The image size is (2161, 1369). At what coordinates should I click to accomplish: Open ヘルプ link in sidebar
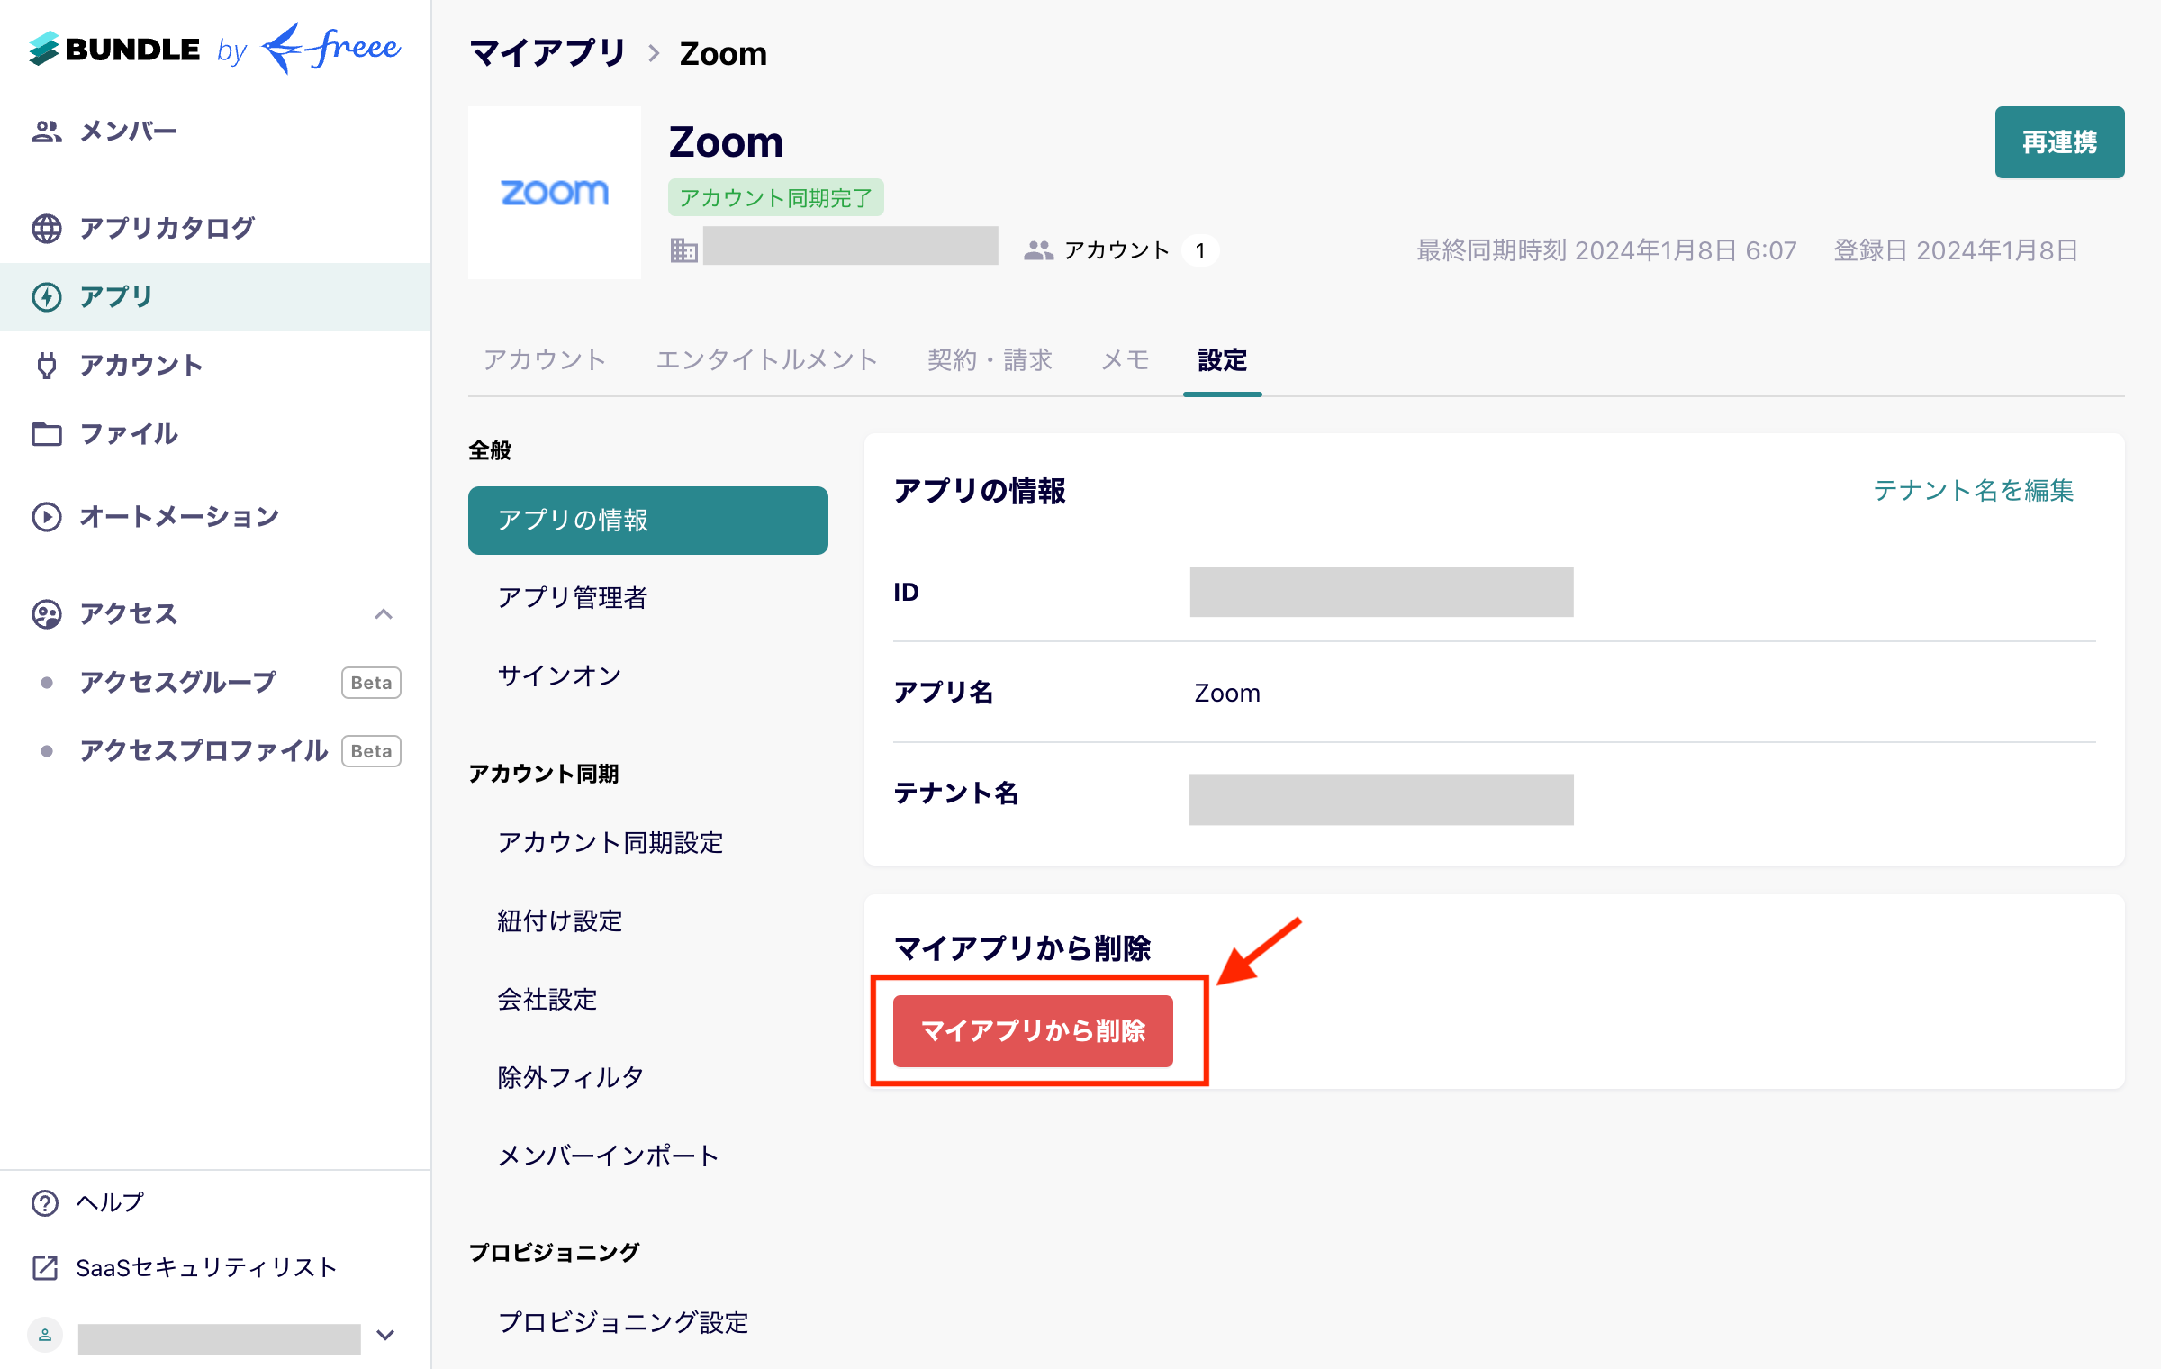[x=110, y=1203]
